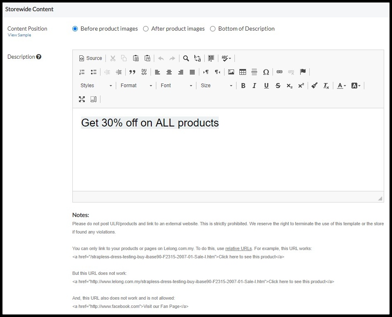Insert special character with the Omega icon

click(266, 72)
